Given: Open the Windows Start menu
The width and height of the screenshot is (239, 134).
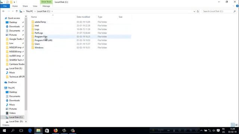Looking at the screenshot, I should 4,131.
